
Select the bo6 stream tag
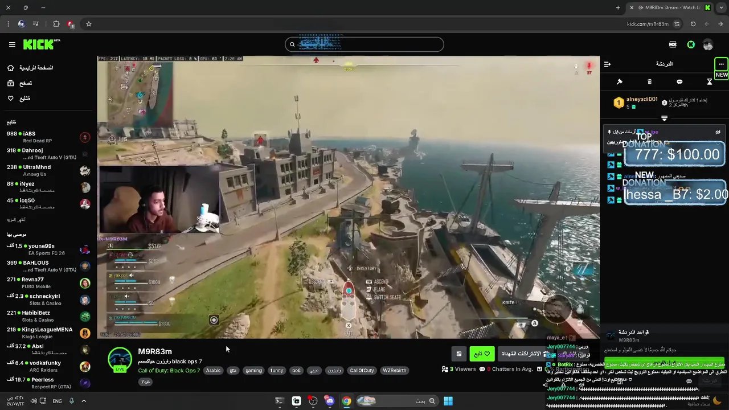coord(296,371)
